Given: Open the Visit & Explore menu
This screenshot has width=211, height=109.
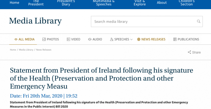Looking at the screenshot, I should [140, 3].
